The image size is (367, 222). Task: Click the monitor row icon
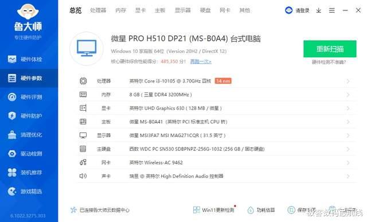(x=83, y=135)
